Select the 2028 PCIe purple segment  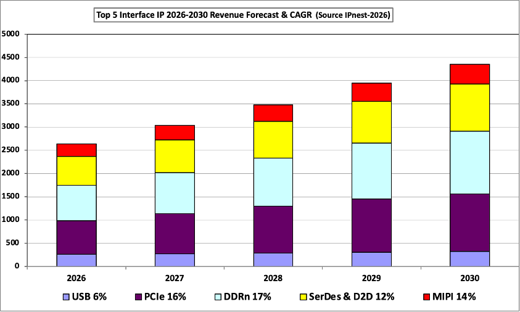(x=273, y=230)
